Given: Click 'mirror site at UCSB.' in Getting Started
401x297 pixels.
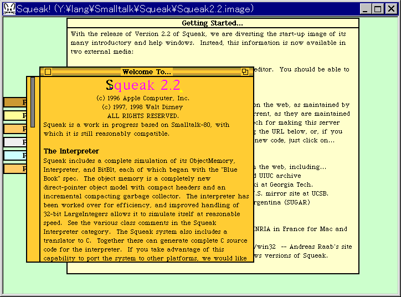Looking at the screenshot, I should 297,193.
